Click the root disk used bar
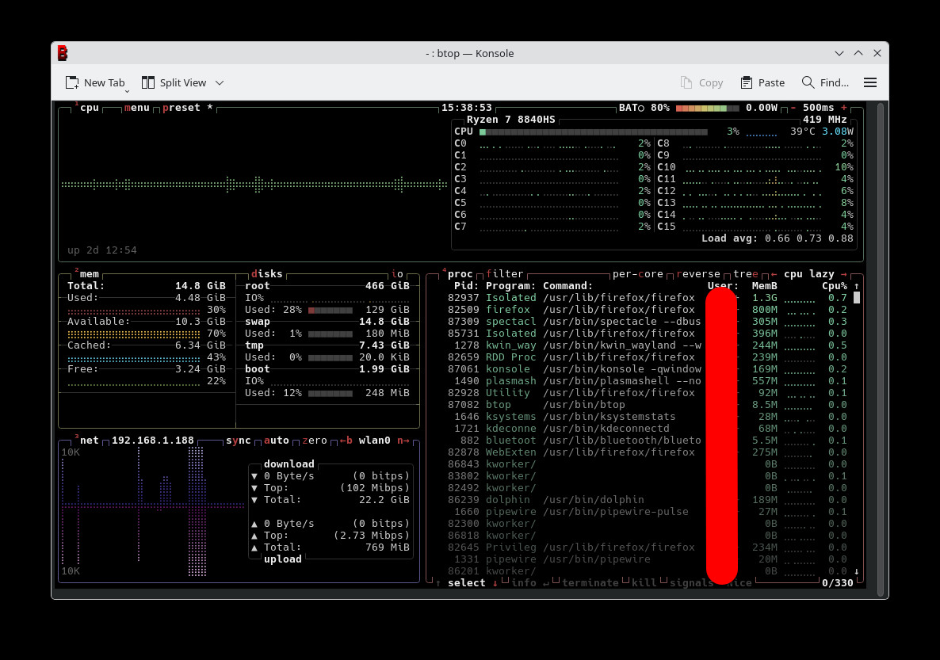Screen dimensions: 940x660 pyautogui.click(x=331, y=310)
